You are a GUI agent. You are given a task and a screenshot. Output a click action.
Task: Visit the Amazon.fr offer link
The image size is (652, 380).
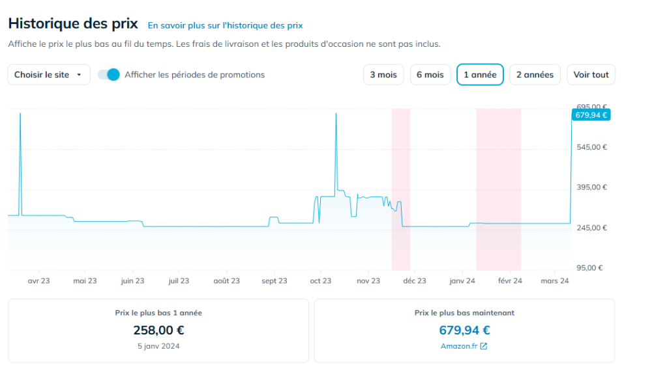[459, 346]
